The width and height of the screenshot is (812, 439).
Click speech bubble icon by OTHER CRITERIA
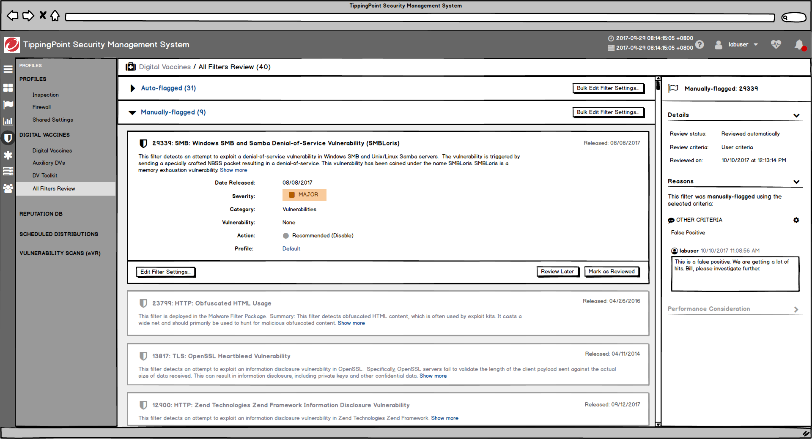pyautogui.click(x=671, y=220)
